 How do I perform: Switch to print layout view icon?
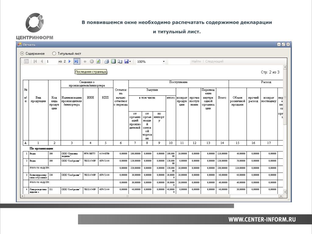pyautogui.click(x=113, y=61)
